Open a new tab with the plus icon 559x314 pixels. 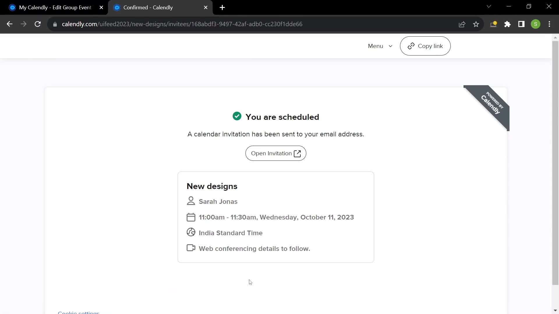[x=222, y=7]
